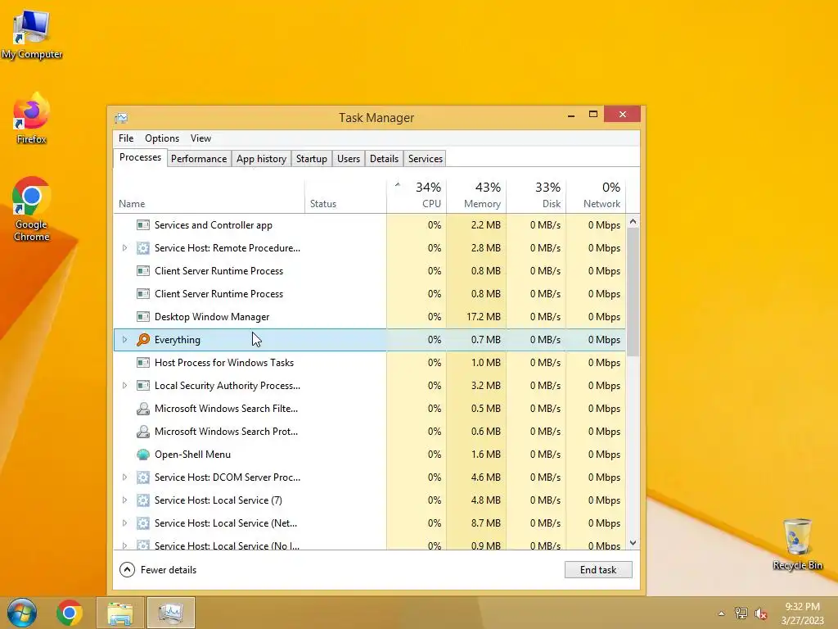Expand Service Host: Local Service (Net row
Screen dimensions: 838x629
point(124,523)
